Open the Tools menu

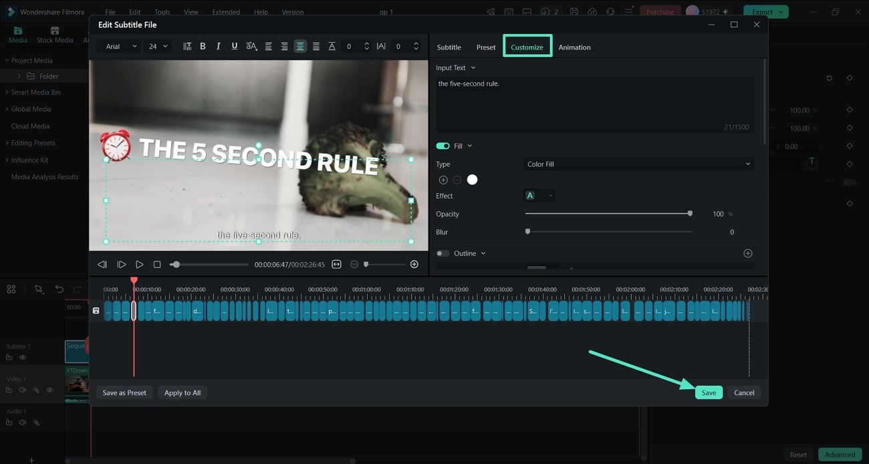162,12
